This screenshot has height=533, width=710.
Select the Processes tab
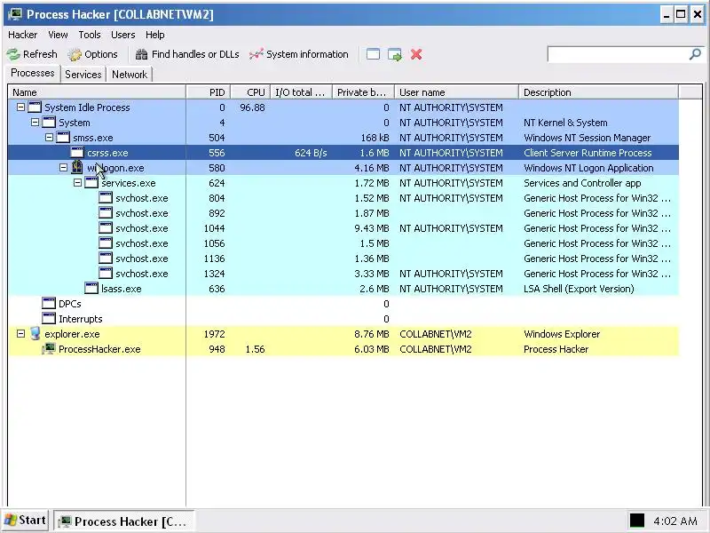click(33, 74)
